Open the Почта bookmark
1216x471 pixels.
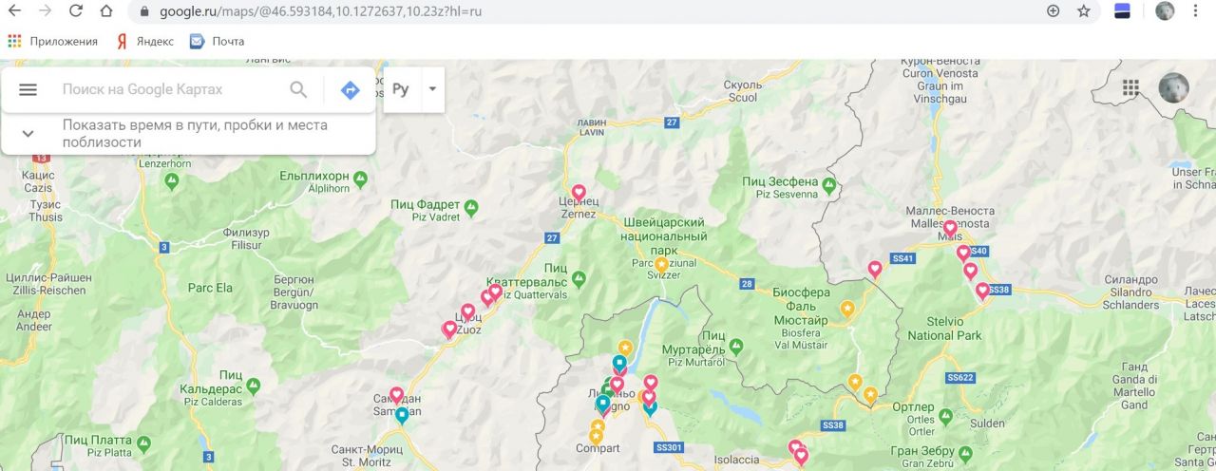218,42
